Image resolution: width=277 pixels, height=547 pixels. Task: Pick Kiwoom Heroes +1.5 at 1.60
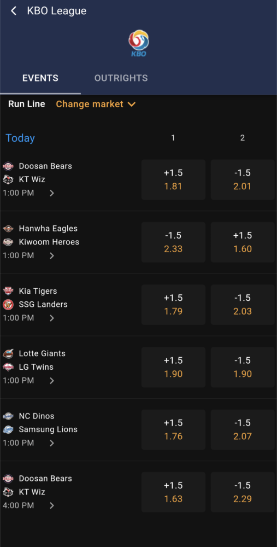pyautogui.click(x=243, y=242)
